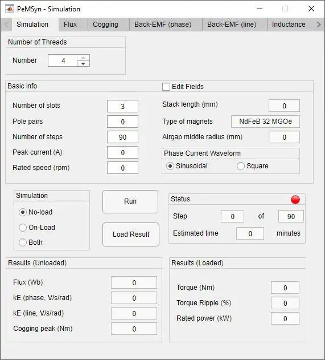Viewport: 325px width, 360px height.
Task: Click the MATLAB app icon in title bar
Action: tap(9, 9)
